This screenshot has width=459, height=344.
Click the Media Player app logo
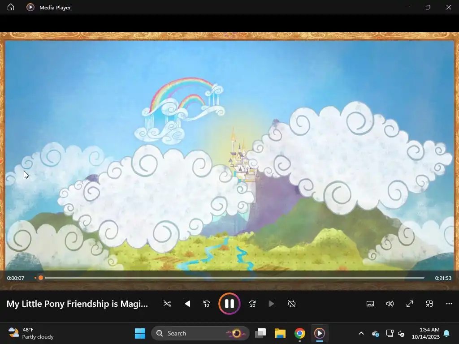click(30, 7)
